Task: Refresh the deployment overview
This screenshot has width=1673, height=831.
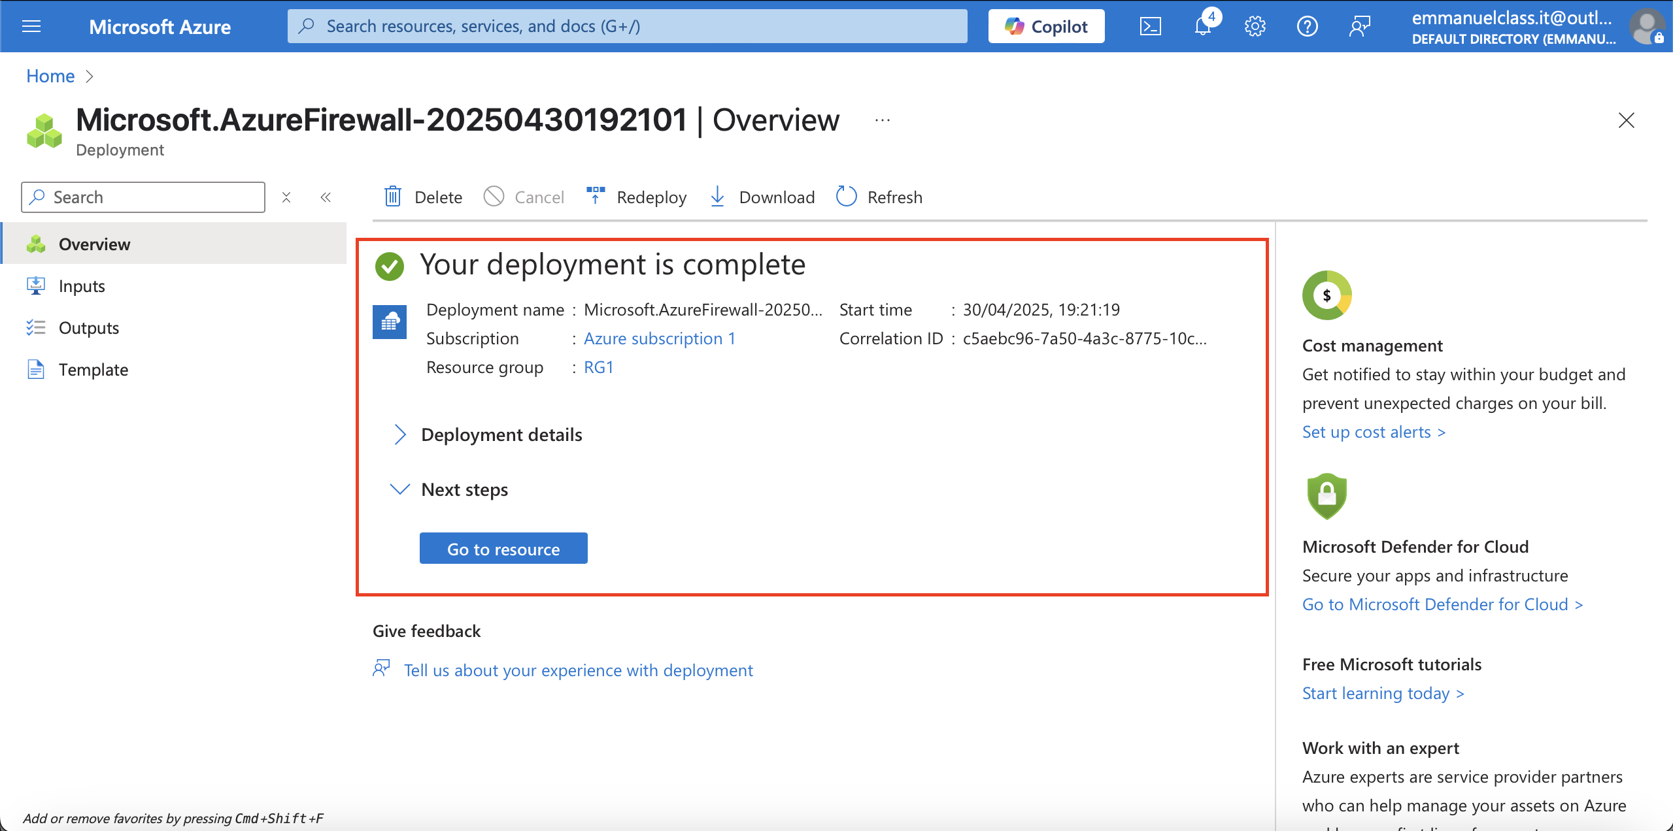Action: [x=879, y=197]
